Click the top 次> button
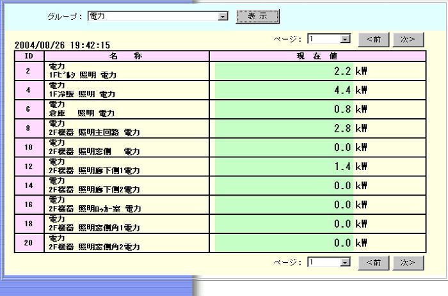Viewport: 448px width, 296px height. point(408,40)
